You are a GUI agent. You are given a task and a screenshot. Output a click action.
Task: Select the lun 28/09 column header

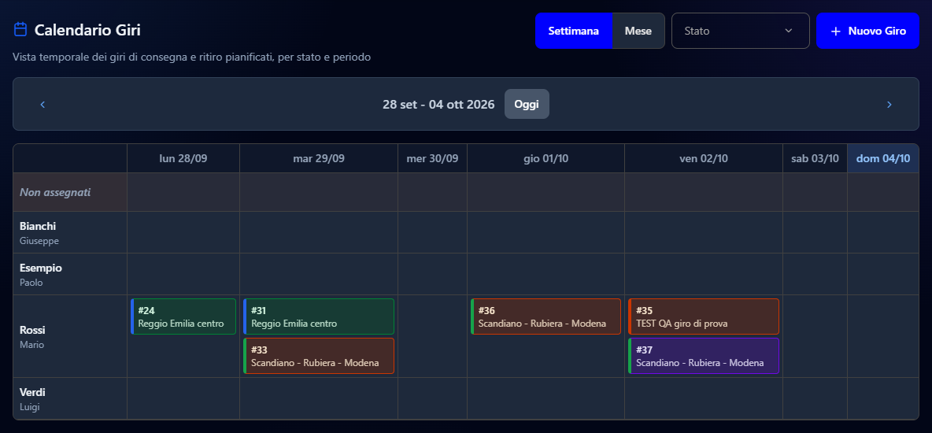pyautogui.click(x=183, y=159)
